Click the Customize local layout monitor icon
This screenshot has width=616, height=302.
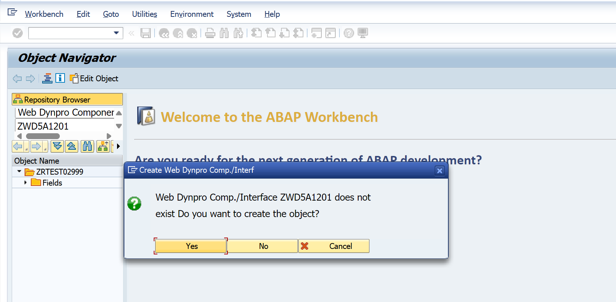363,33
